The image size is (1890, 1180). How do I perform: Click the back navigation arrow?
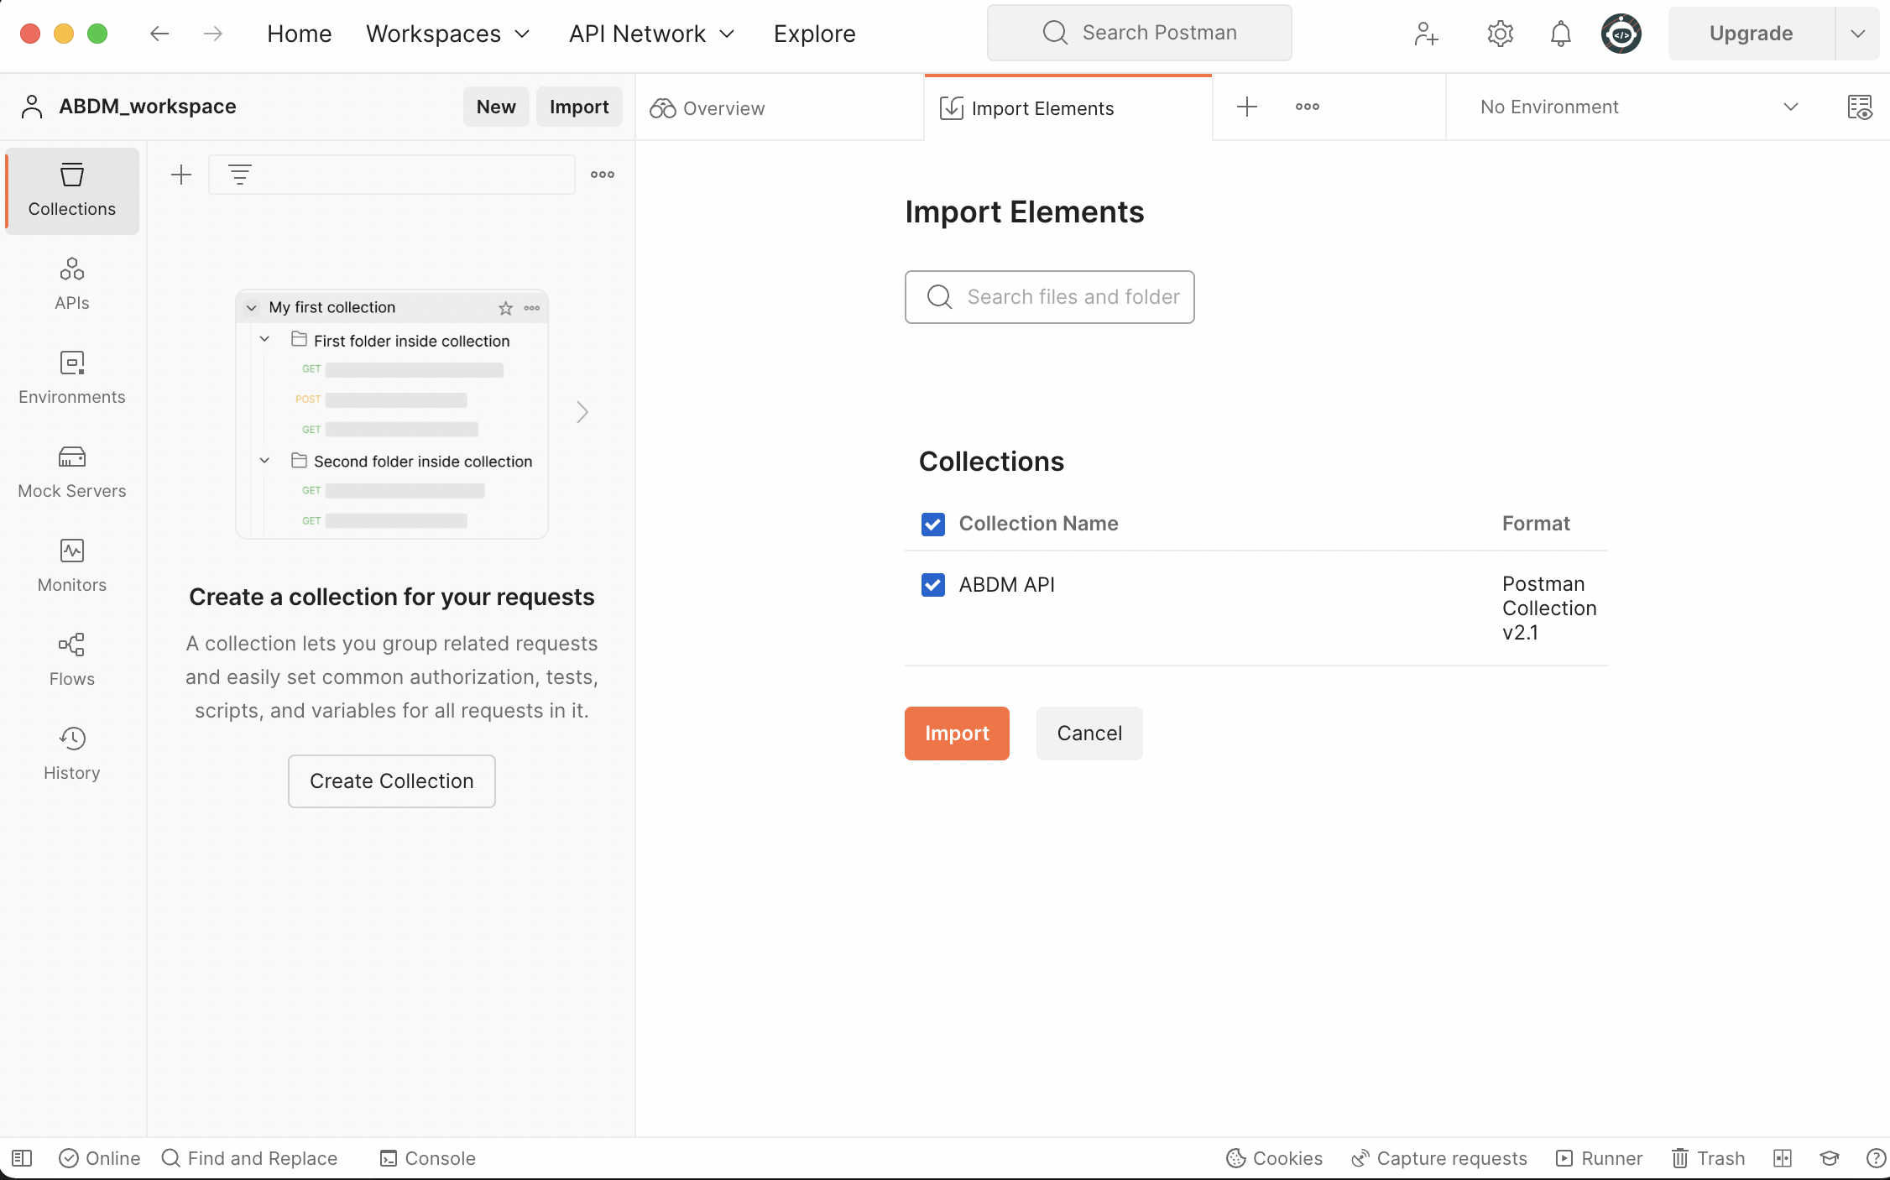click(159, 34)
